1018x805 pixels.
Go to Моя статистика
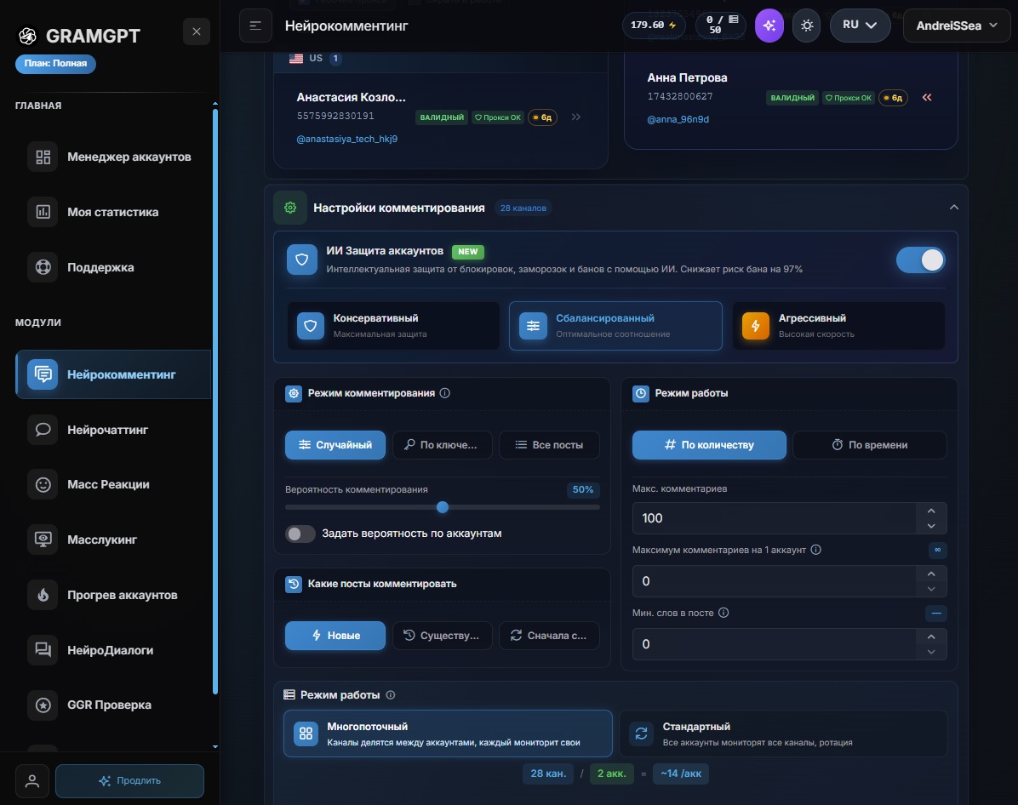[x=113, y=212]
